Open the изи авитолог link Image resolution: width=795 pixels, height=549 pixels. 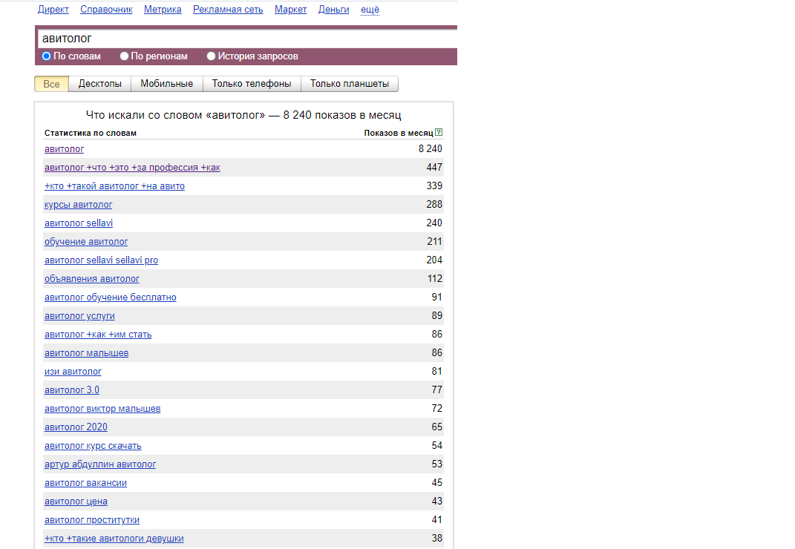[x=73, y=372]
